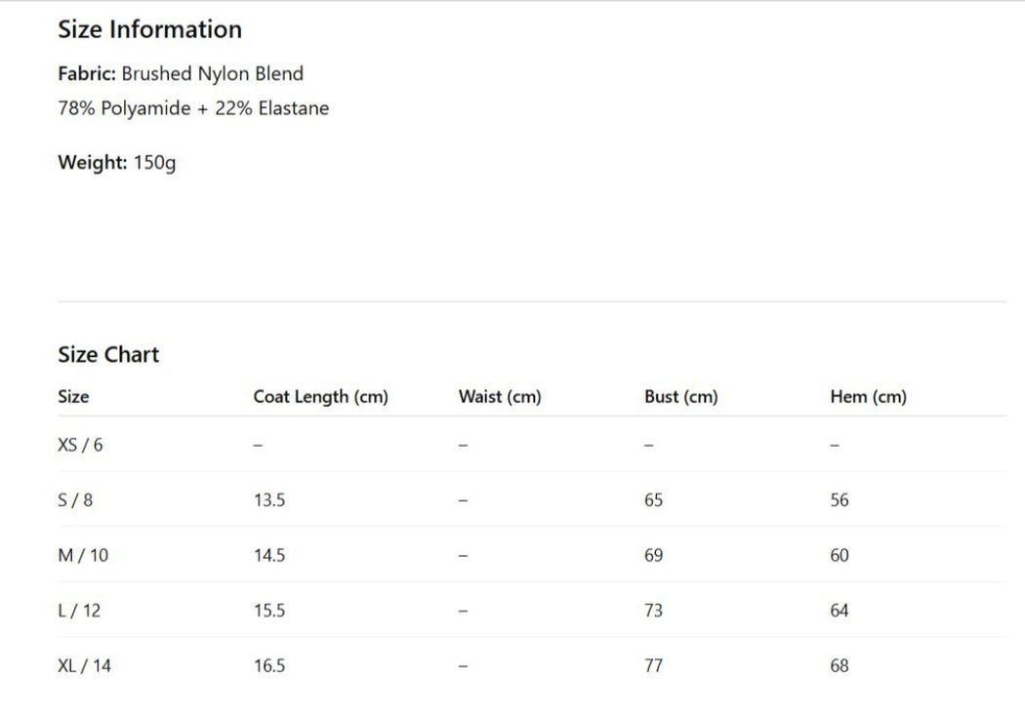Click the Size column header
Screen dimensions: 1025x714
[x=73, y=397]
